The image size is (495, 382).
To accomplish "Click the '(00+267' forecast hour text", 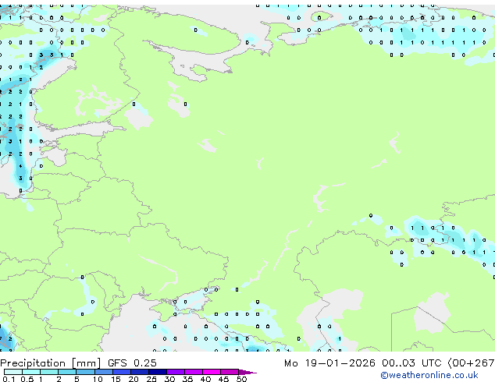I will tap(471, 363).
